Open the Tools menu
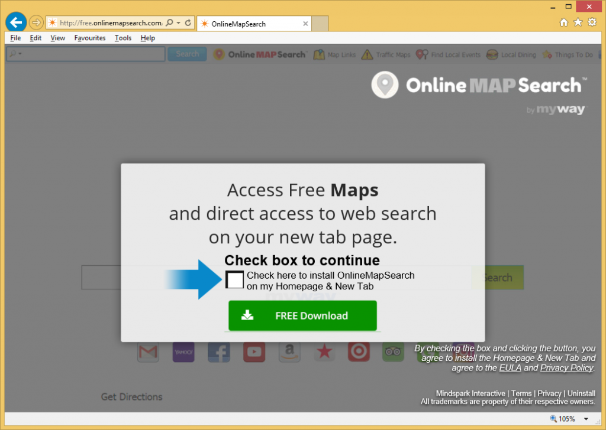Image resolution: width=606 pixels, height=430 pixels. (123, 38)
